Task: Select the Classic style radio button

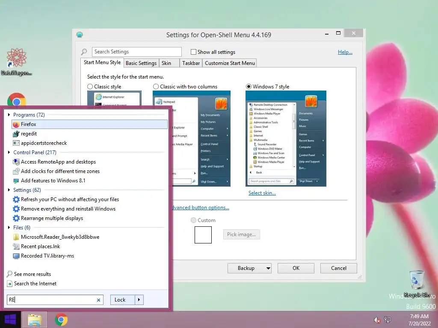Action: click(90, 86)
